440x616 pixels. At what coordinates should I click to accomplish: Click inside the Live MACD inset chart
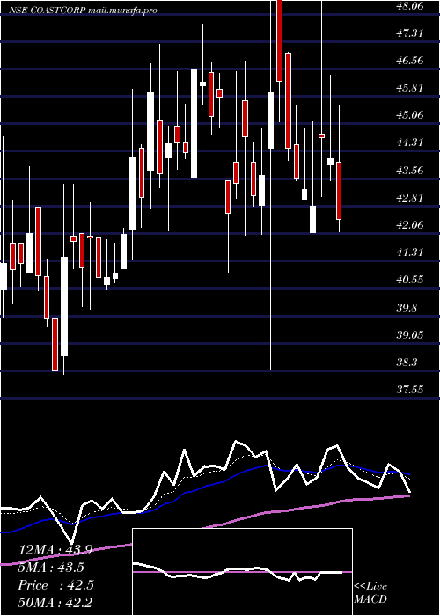click(242, 572)
